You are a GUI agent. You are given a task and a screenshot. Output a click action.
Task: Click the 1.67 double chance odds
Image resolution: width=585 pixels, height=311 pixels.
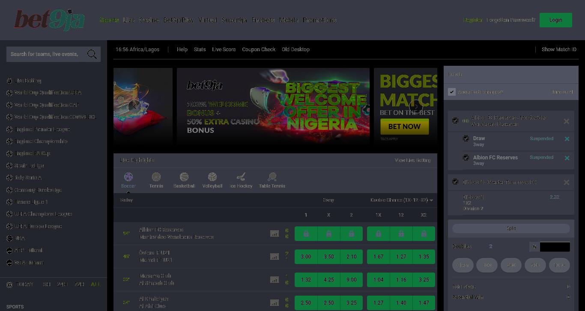coord(378,257)
